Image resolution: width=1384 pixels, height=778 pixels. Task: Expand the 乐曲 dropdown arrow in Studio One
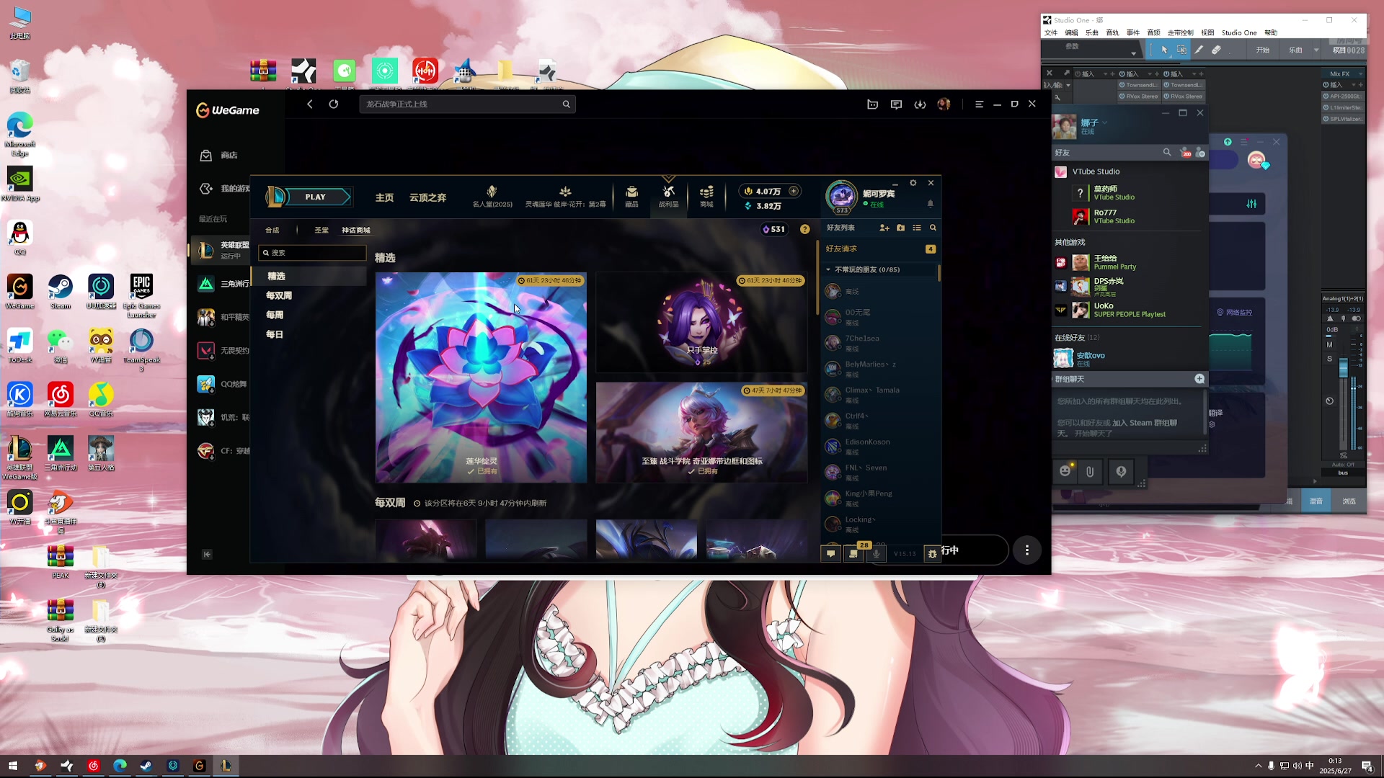pos(1316,50)
